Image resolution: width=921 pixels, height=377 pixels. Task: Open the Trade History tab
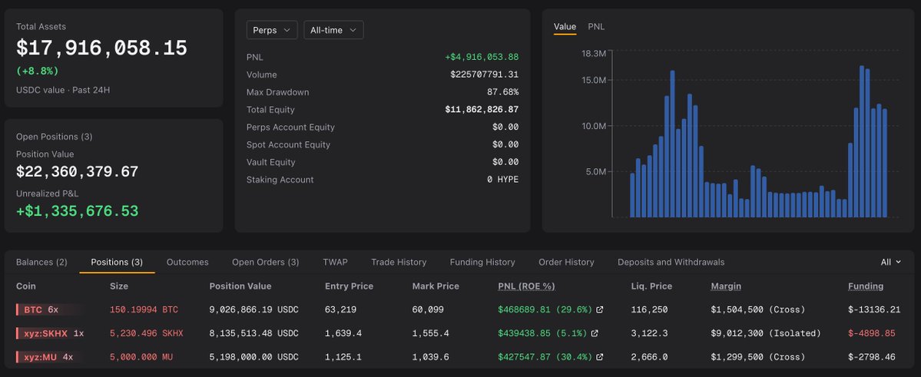coord(399,262)
